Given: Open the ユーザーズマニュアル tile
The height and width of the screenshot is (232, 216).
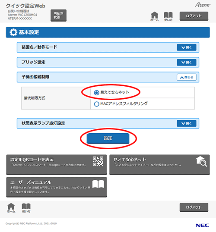Looking at the screenshot, I should [57, 187].
